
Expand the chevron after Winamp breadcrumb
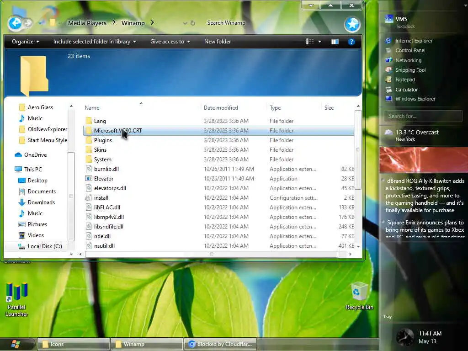[153, 22]
